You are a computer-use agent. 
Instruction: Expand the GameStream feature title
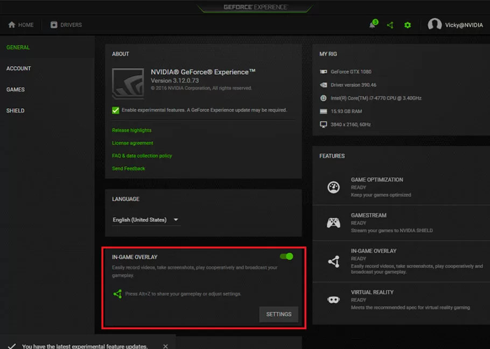(368, 216)
